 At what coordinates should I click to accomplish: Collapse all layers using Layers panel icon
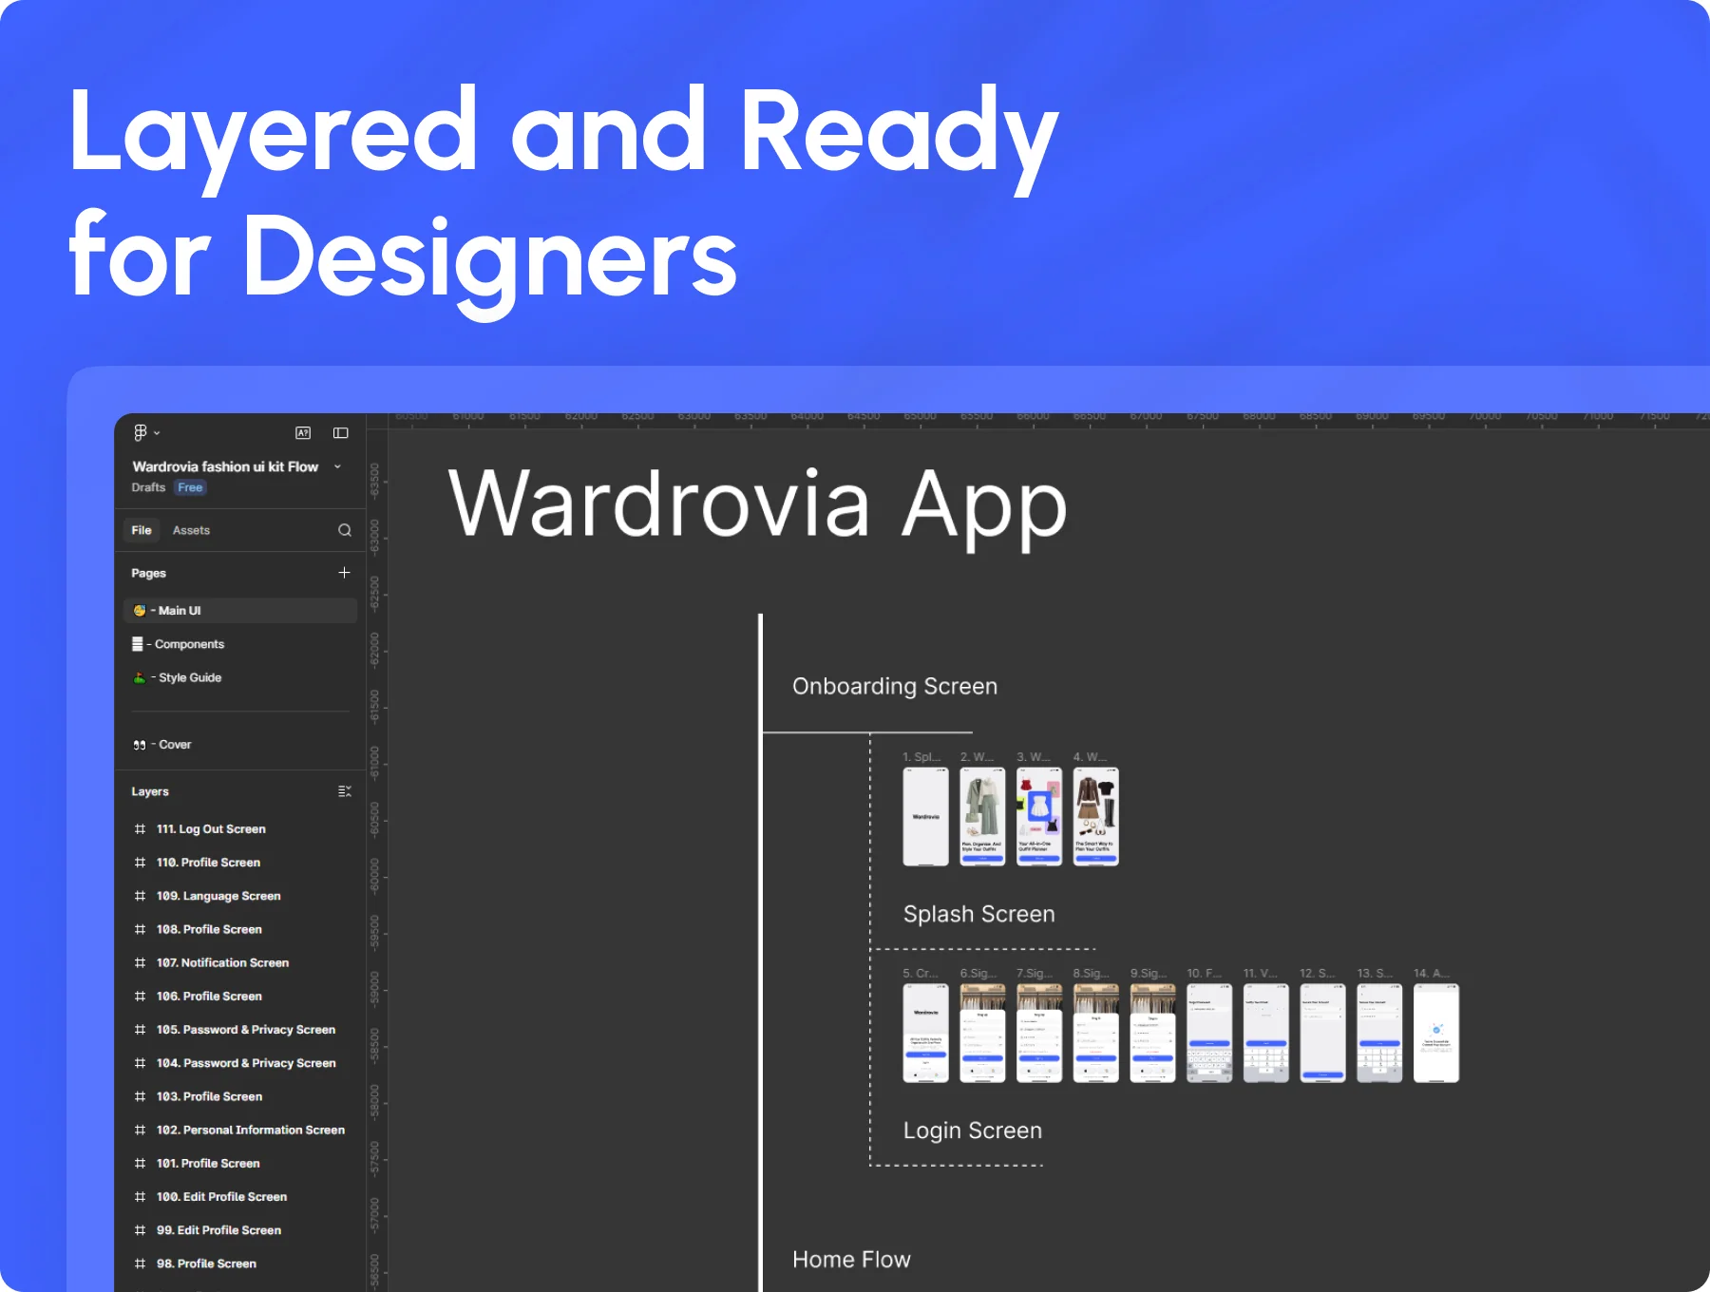(x=344, y=791)
